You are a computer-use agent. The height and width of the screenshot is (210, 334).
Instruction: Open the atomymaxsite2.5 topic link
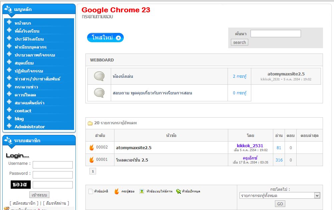133,148
